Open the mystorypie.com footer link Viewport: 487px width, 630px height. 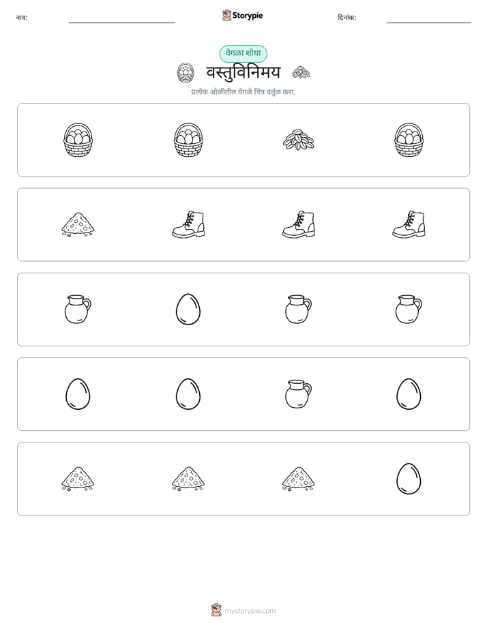[x=243, y=610]
